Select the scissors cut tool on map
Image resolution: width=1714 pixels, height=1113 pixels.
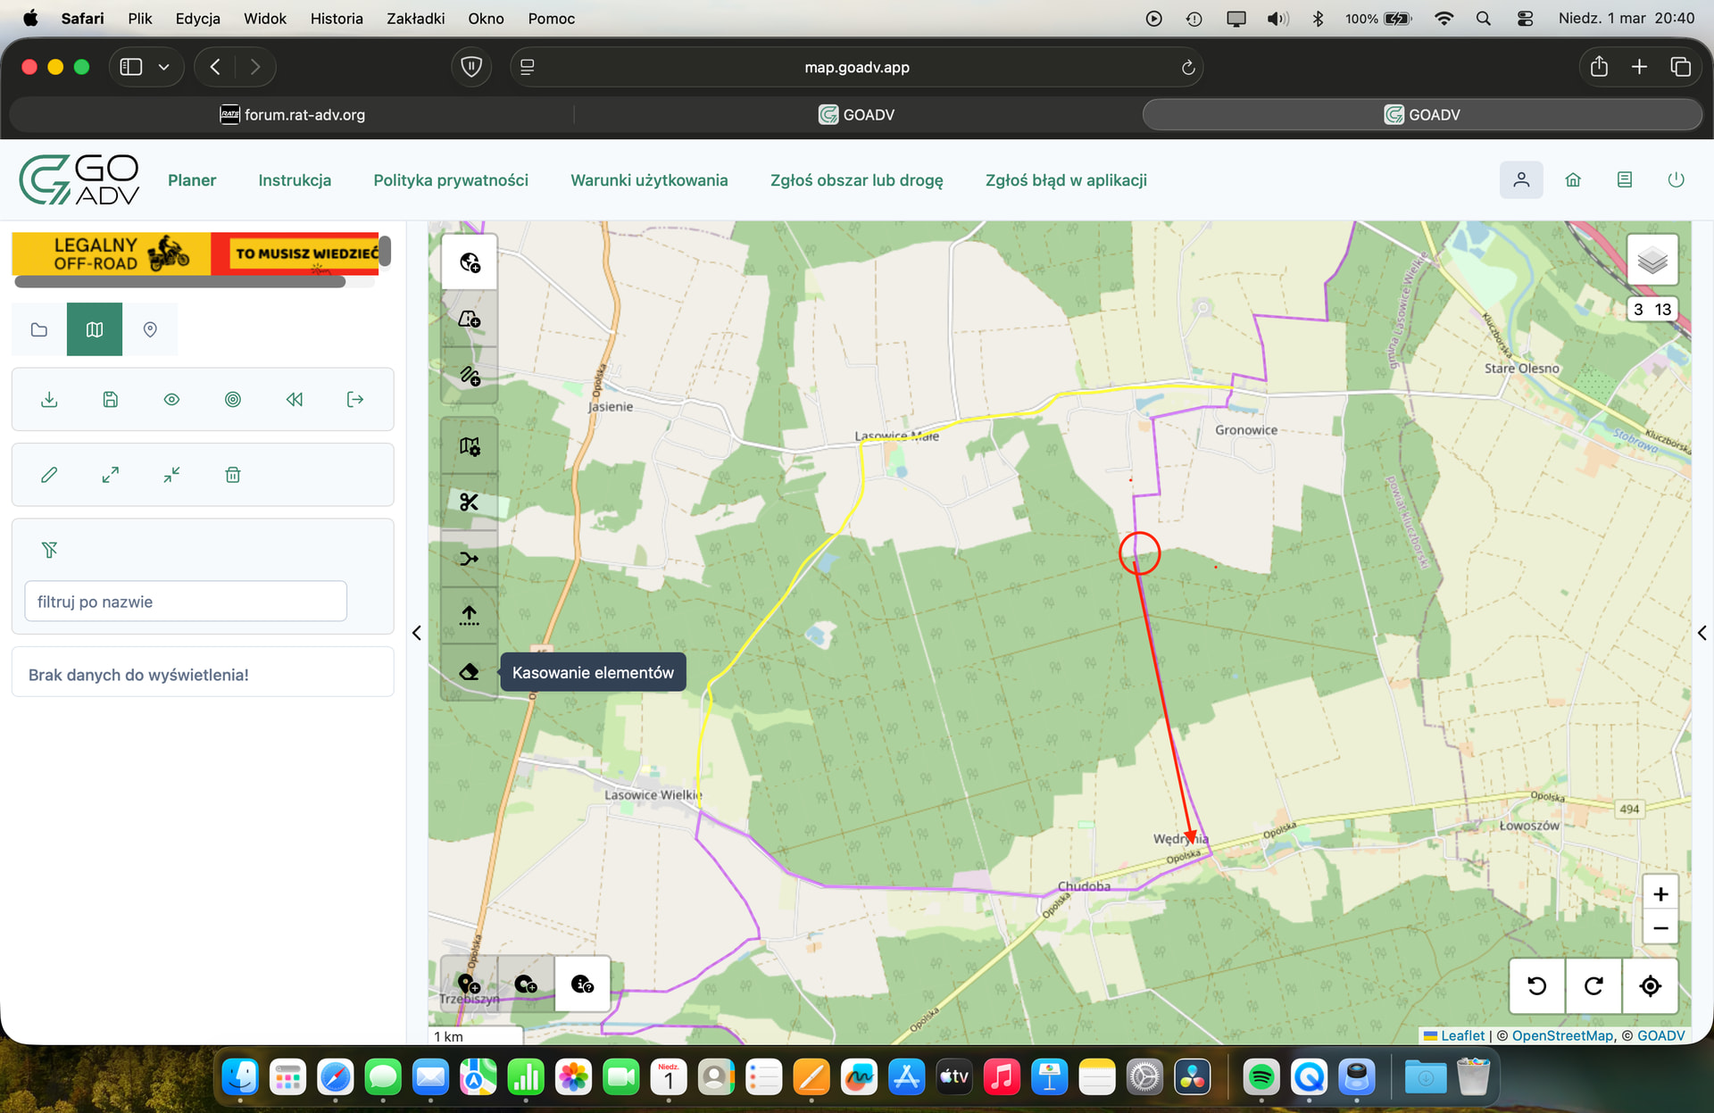(x=469, y=503)
